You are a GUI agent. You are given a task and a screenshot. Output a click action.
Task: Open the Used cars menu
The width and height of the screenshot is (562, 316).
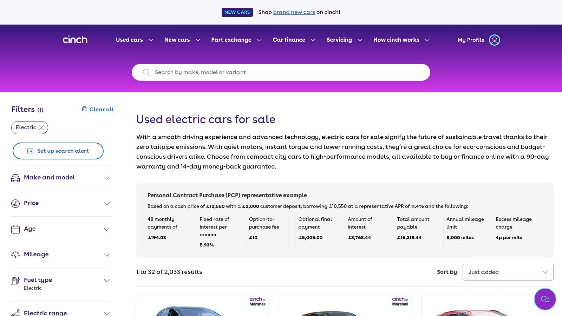click(x=135, y=40)
